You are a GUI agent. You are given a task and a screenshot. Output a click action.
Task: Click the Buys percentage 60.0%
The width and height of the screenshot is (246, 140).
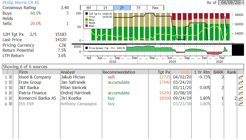(x=36, y=13)
